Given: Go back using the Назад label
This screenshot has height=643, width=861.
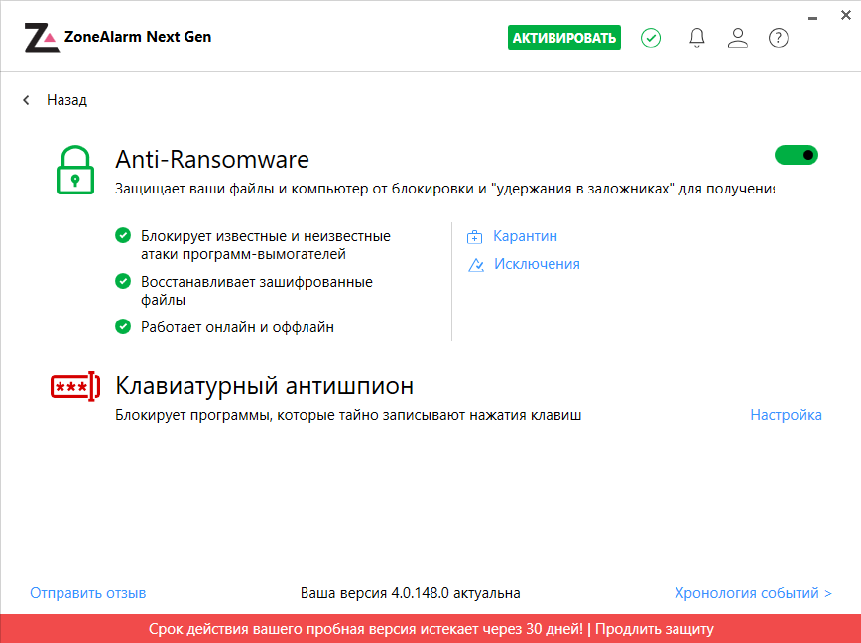Looking at the screenshot, I should [66, 100].
